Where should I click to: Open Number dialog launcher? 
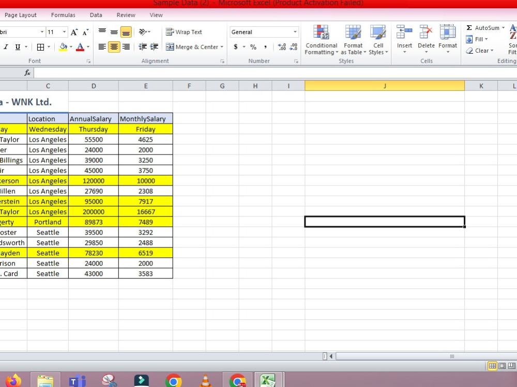[x=296, y=61]
